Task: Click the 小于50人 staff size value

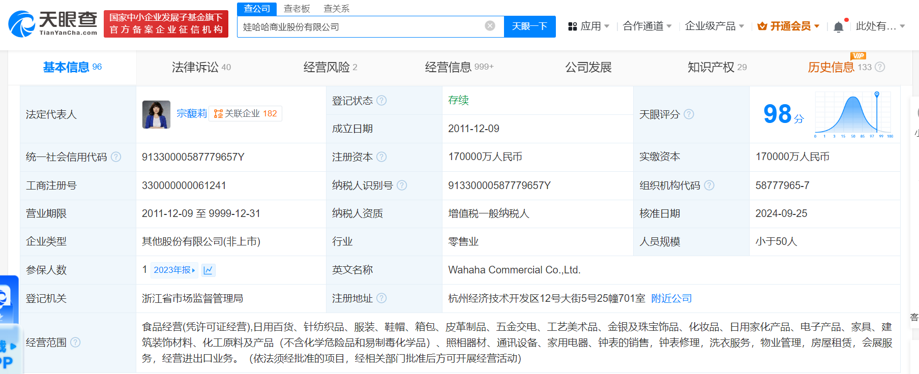Action: [x=776, y=241]
